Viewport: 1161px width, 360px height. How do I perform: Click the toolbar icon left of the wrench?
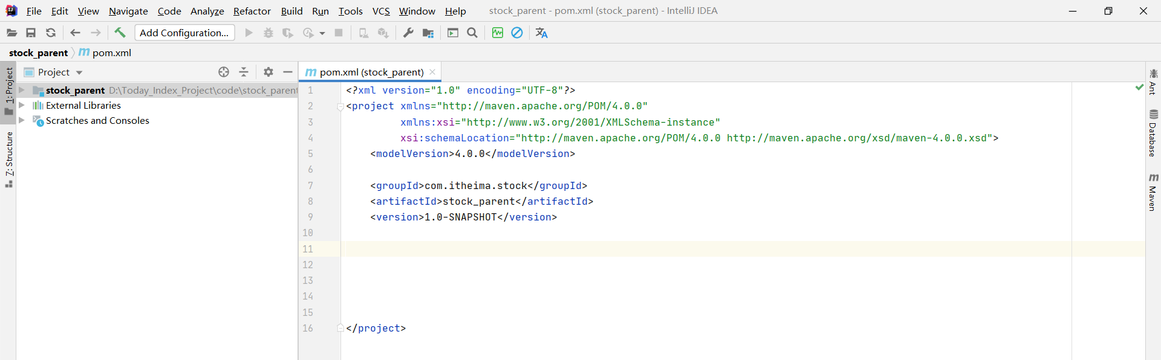(383, 33)
